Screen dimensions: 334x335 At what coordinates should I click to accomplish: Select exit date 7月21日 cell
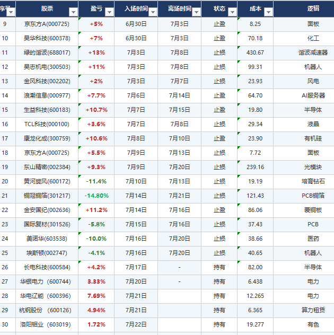[180, 196]
